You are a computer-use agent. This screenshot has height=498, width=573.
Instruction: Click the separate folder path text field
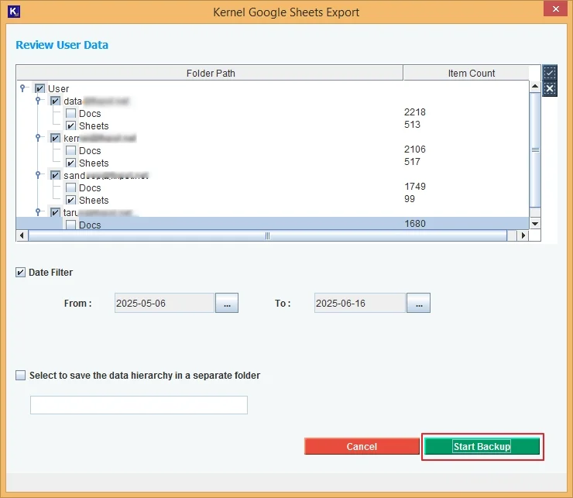pyautogui.click(x=139, y=405)
